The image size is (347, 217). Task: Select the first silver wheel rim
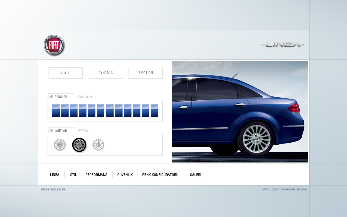[60, 145]
